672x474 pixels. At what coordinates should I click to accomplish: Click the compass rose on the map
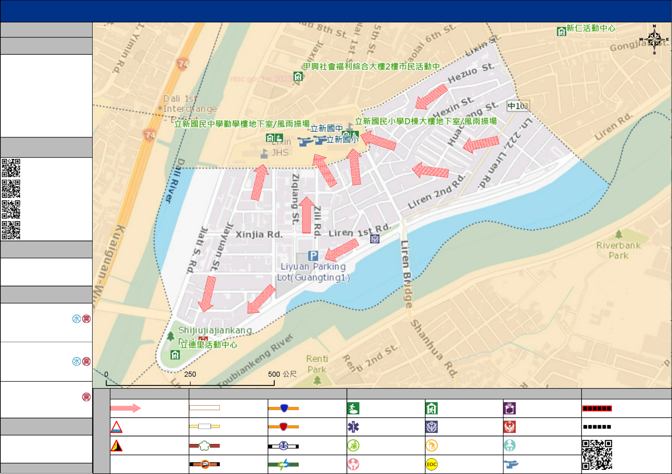coord(654,40)
